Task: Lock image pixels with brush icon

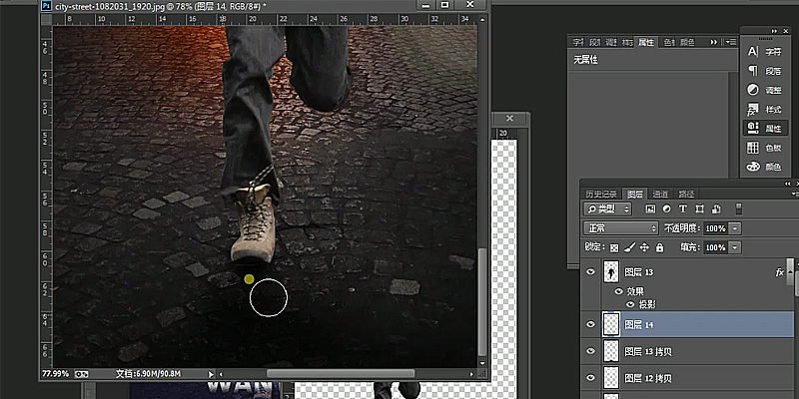Action: pyautogui.click(x=629, y=247)
